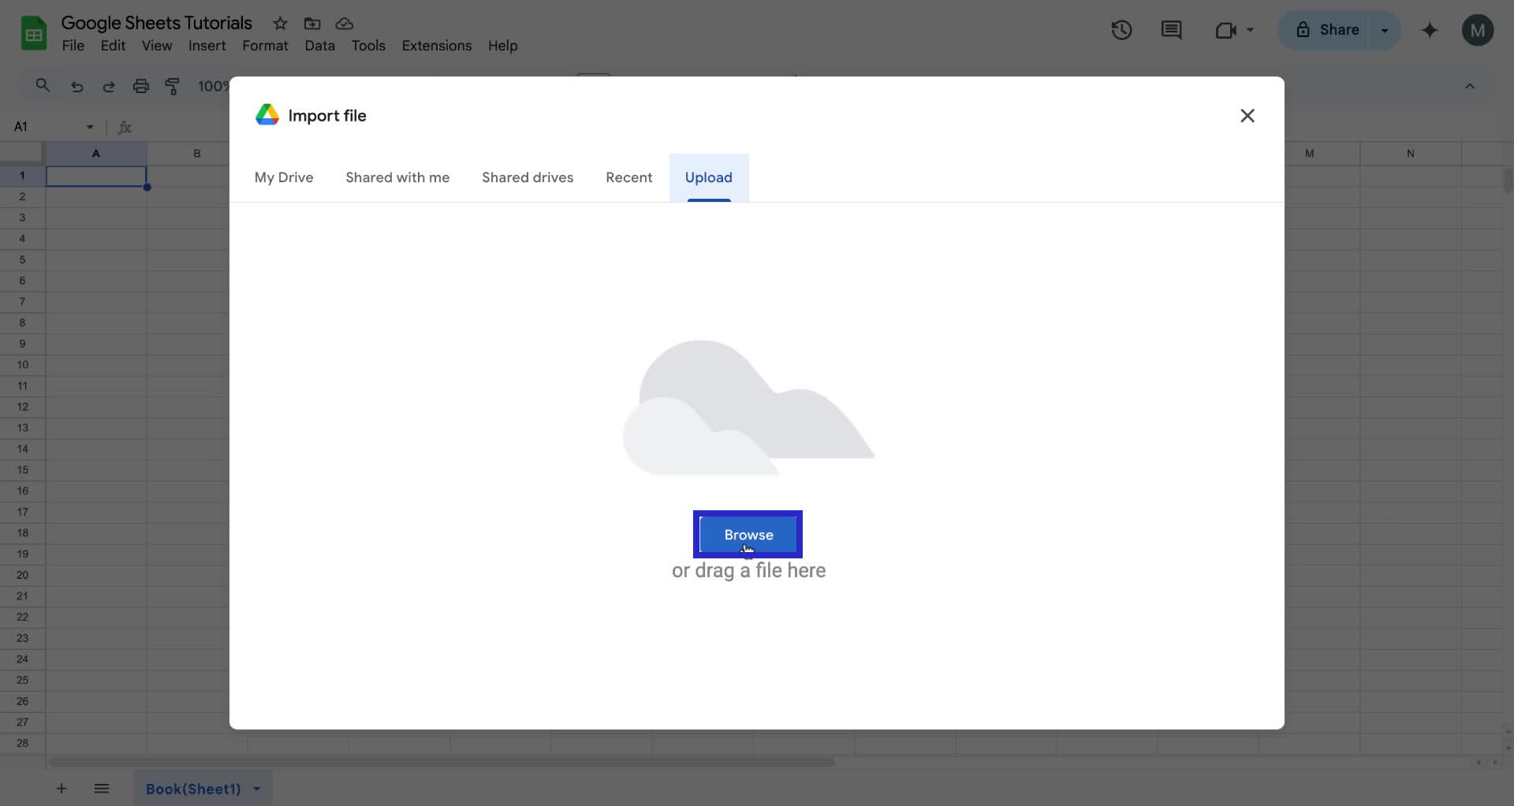This screenshot has width=1514, height=806.
Task: Collapse the toolbar with chevron arrow
Action: 1470,86
